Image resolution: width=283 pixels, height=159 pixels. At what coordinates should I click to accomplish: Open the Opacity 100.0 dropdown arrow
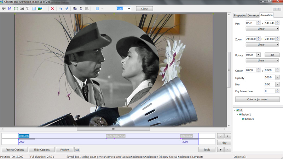[x=277, y=77]
